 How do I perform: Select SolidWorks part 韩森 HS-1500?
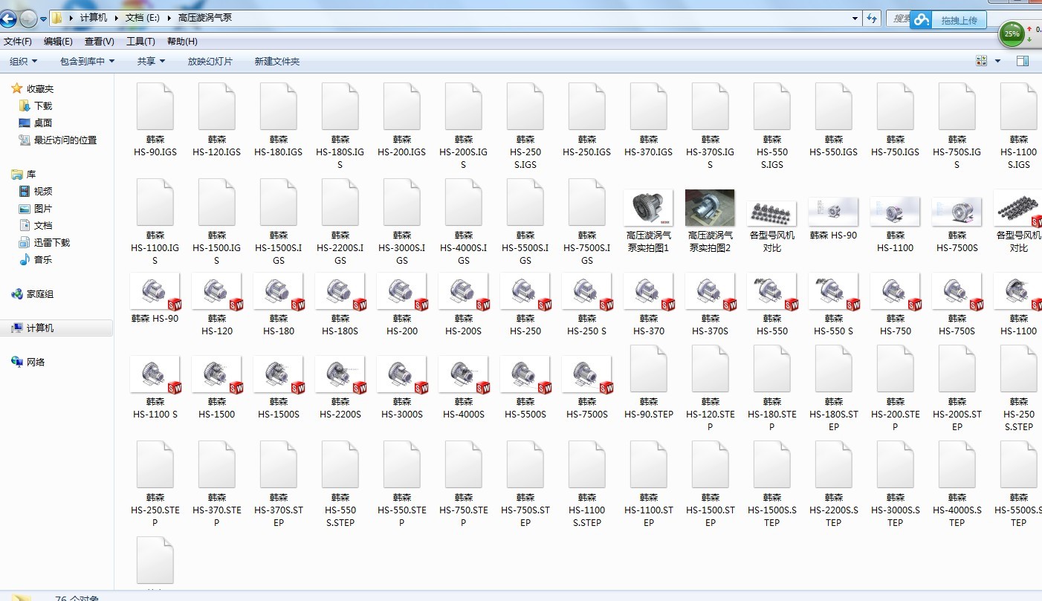(217, 388)
